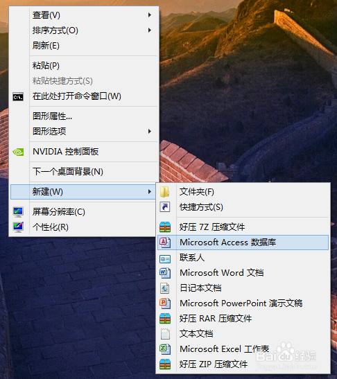Create 好压 RAR 压缩文件
Image resolution: width=337 pixels, height=379 pixels.
[243, 318]
